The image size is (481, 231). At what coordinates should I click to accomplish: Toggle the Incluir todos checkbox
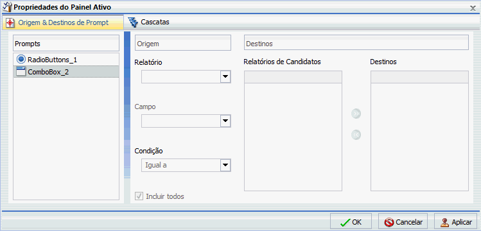point(139,196)
